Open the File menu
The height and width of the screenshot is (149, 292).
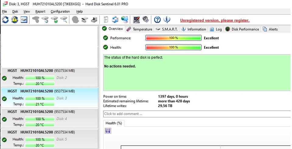click(5, 12)
